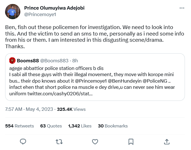View the 63 Quotes list
Viewport: 191px width, 150px height.
51,126
